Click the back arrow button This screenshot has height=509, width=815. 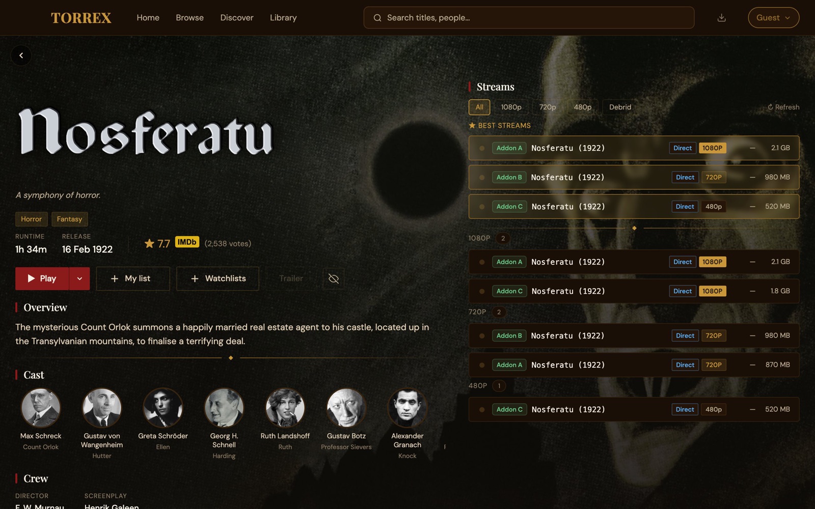(21, 55)
